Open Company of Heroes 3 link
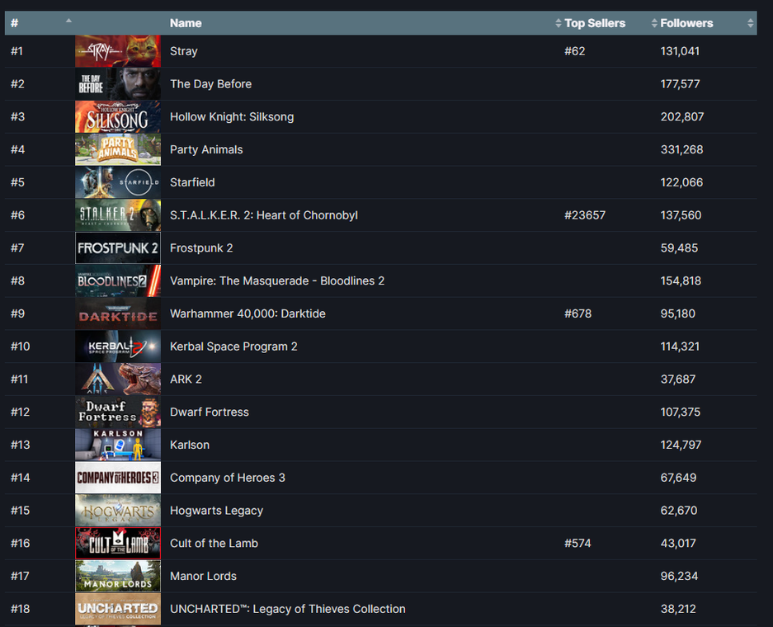773x627 pixels. click(x=227, y=478)
